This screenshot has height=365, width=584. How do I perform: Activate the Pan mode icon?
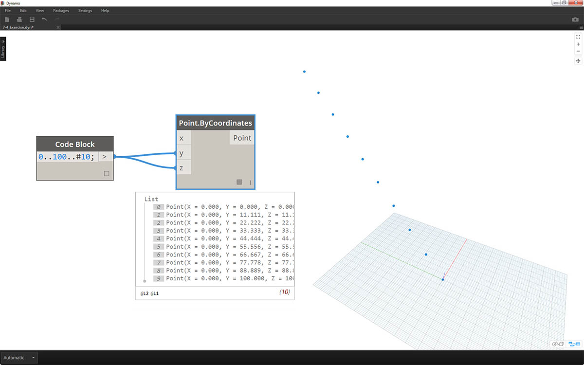578,61
